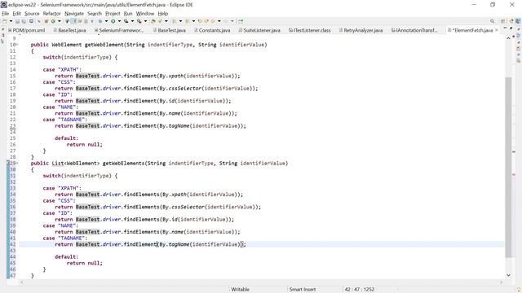
Task: Collapse the getWebElements method at line 29
Action: coord(17,163)
